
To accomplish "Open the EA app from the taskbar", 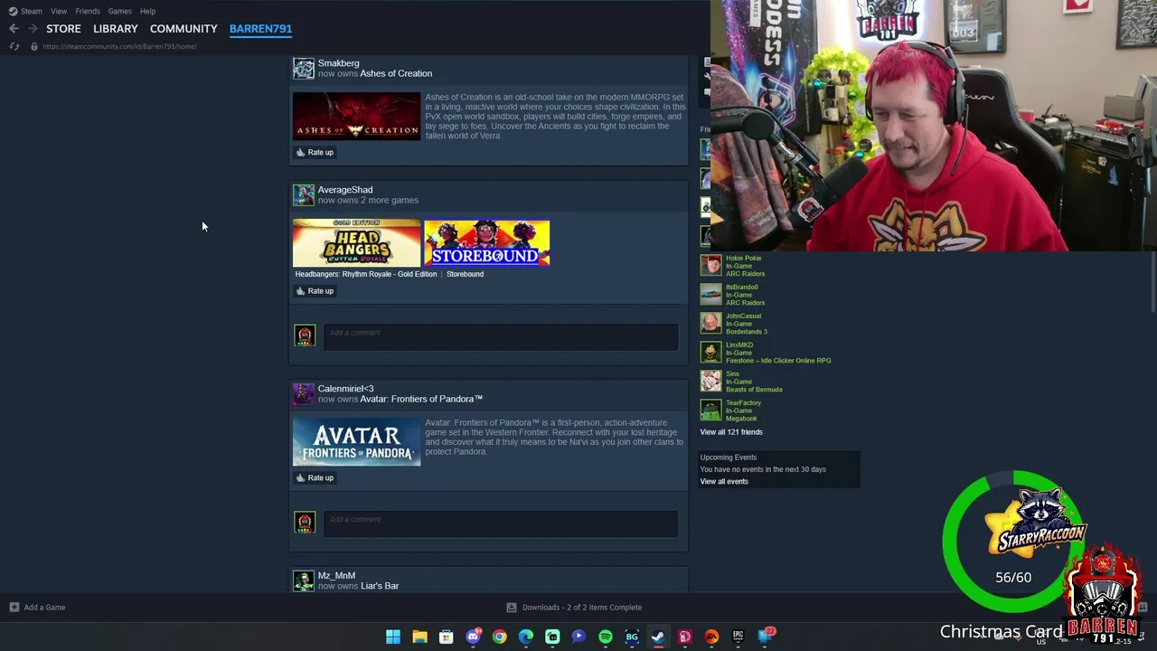I will 711,637.
